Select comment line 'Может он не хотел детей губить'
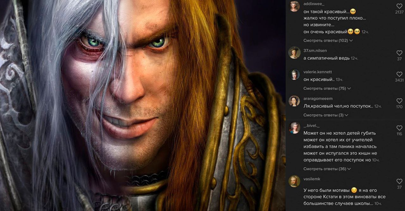This screenshot has height=211, width=405. [340, 133]
